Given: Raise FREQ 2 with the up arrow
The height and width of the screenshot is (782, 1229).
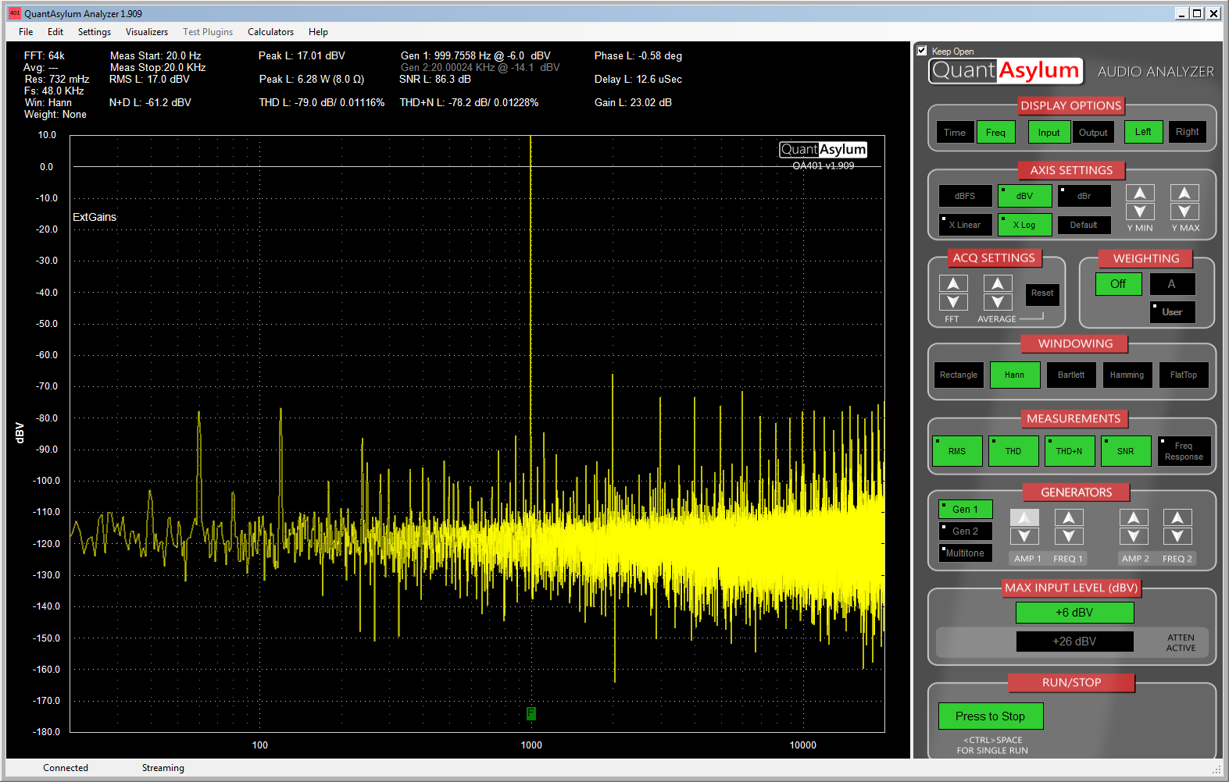Looking at the screenshot, I should pos(1177,517).
